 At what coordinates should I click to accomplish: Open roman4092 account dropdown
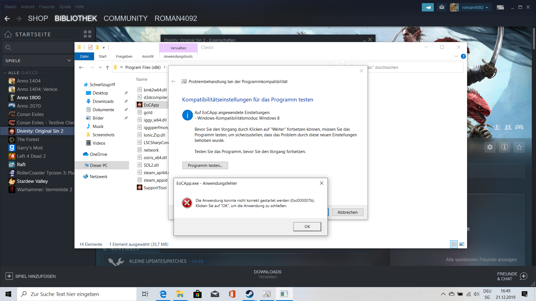(x=475, y=8)
